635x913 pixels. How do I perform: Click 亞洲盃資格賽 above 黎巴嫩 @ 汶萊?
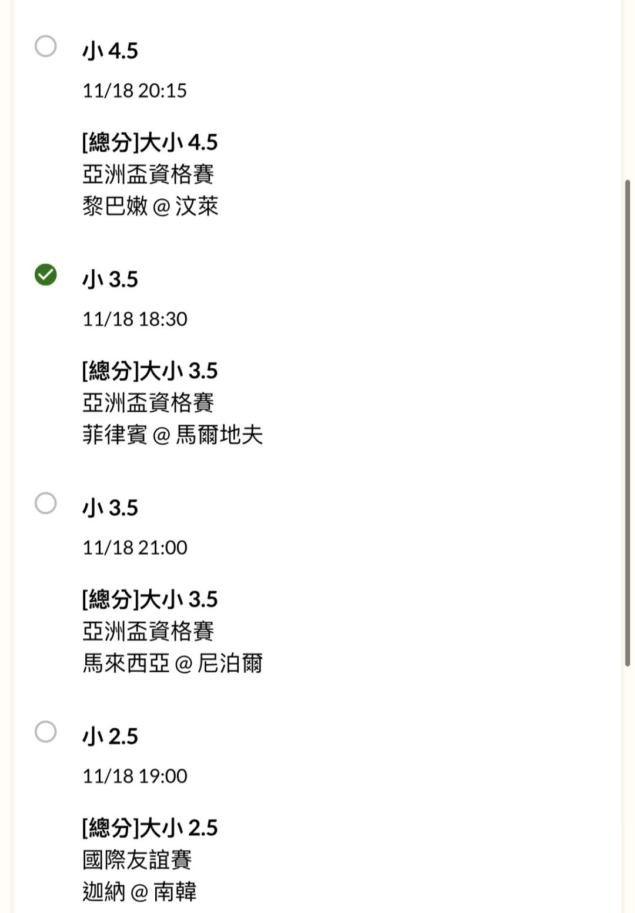pos(148,175)
